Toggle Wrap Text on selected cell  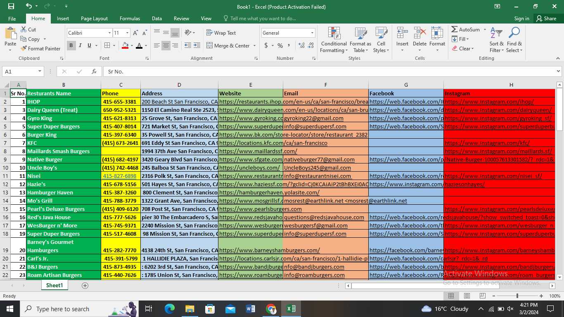pyautogui.click(x=221, y=33)
